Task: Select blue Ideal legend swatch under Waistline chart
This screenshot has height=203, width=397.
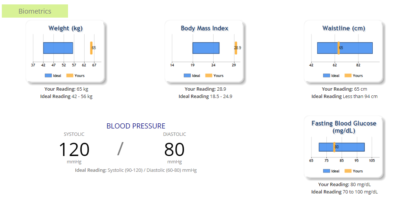Action: (x=327, y=76)
